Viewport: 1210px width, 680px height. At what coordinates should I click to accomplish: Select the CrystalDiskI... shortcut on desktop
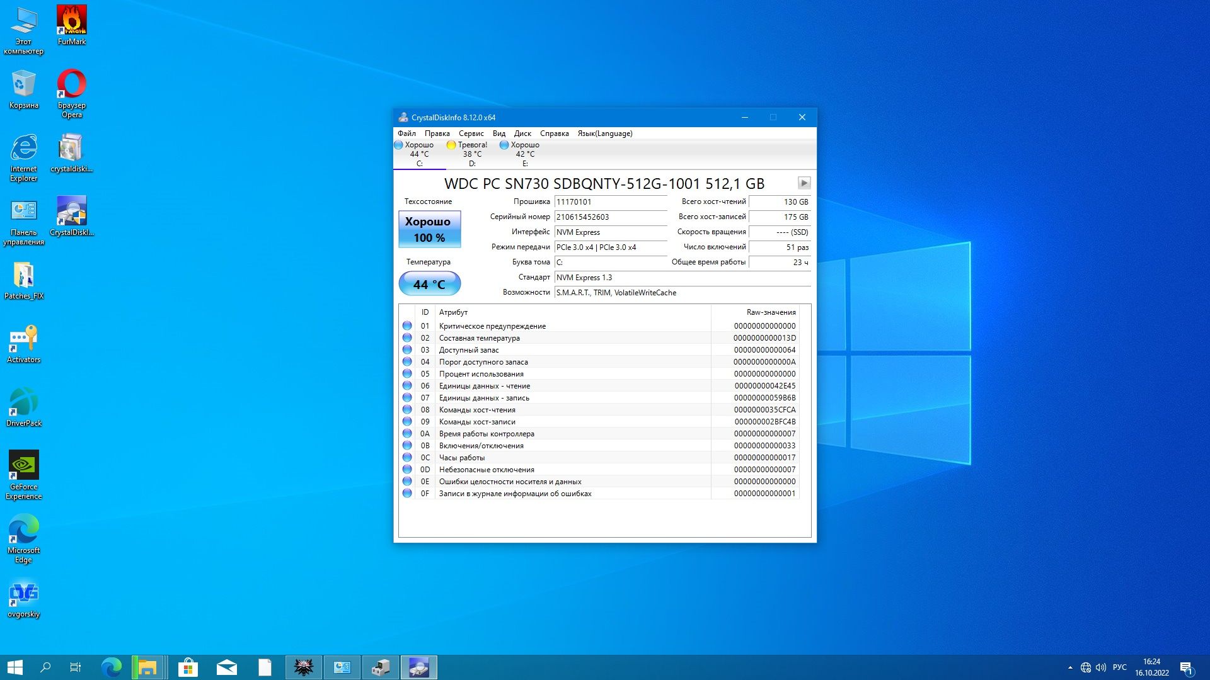pyautogui.click(x=71, y=216)
